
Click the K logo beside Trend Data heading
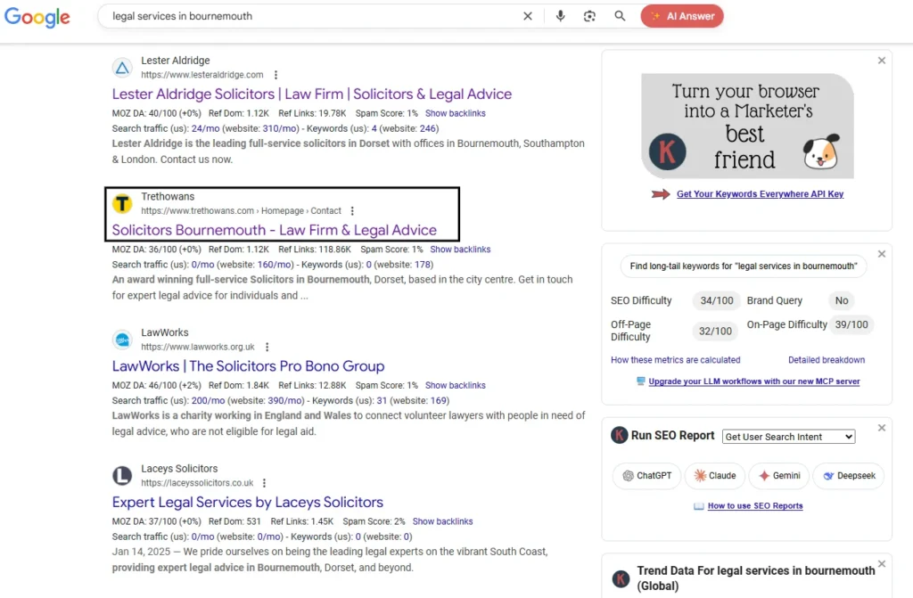pyautogui.click(x=621, y=578)
